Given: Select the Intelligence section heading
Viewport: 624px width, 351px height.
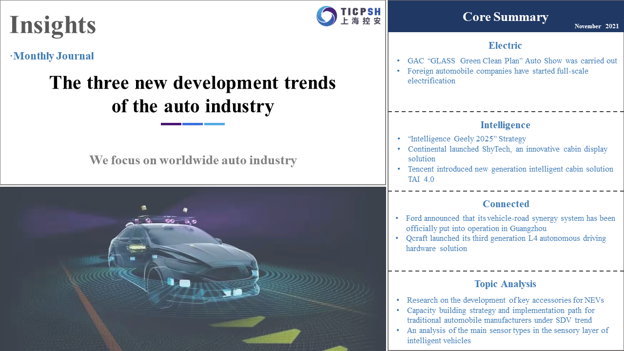Looking at the screenshot, I should tap(505, 125).
